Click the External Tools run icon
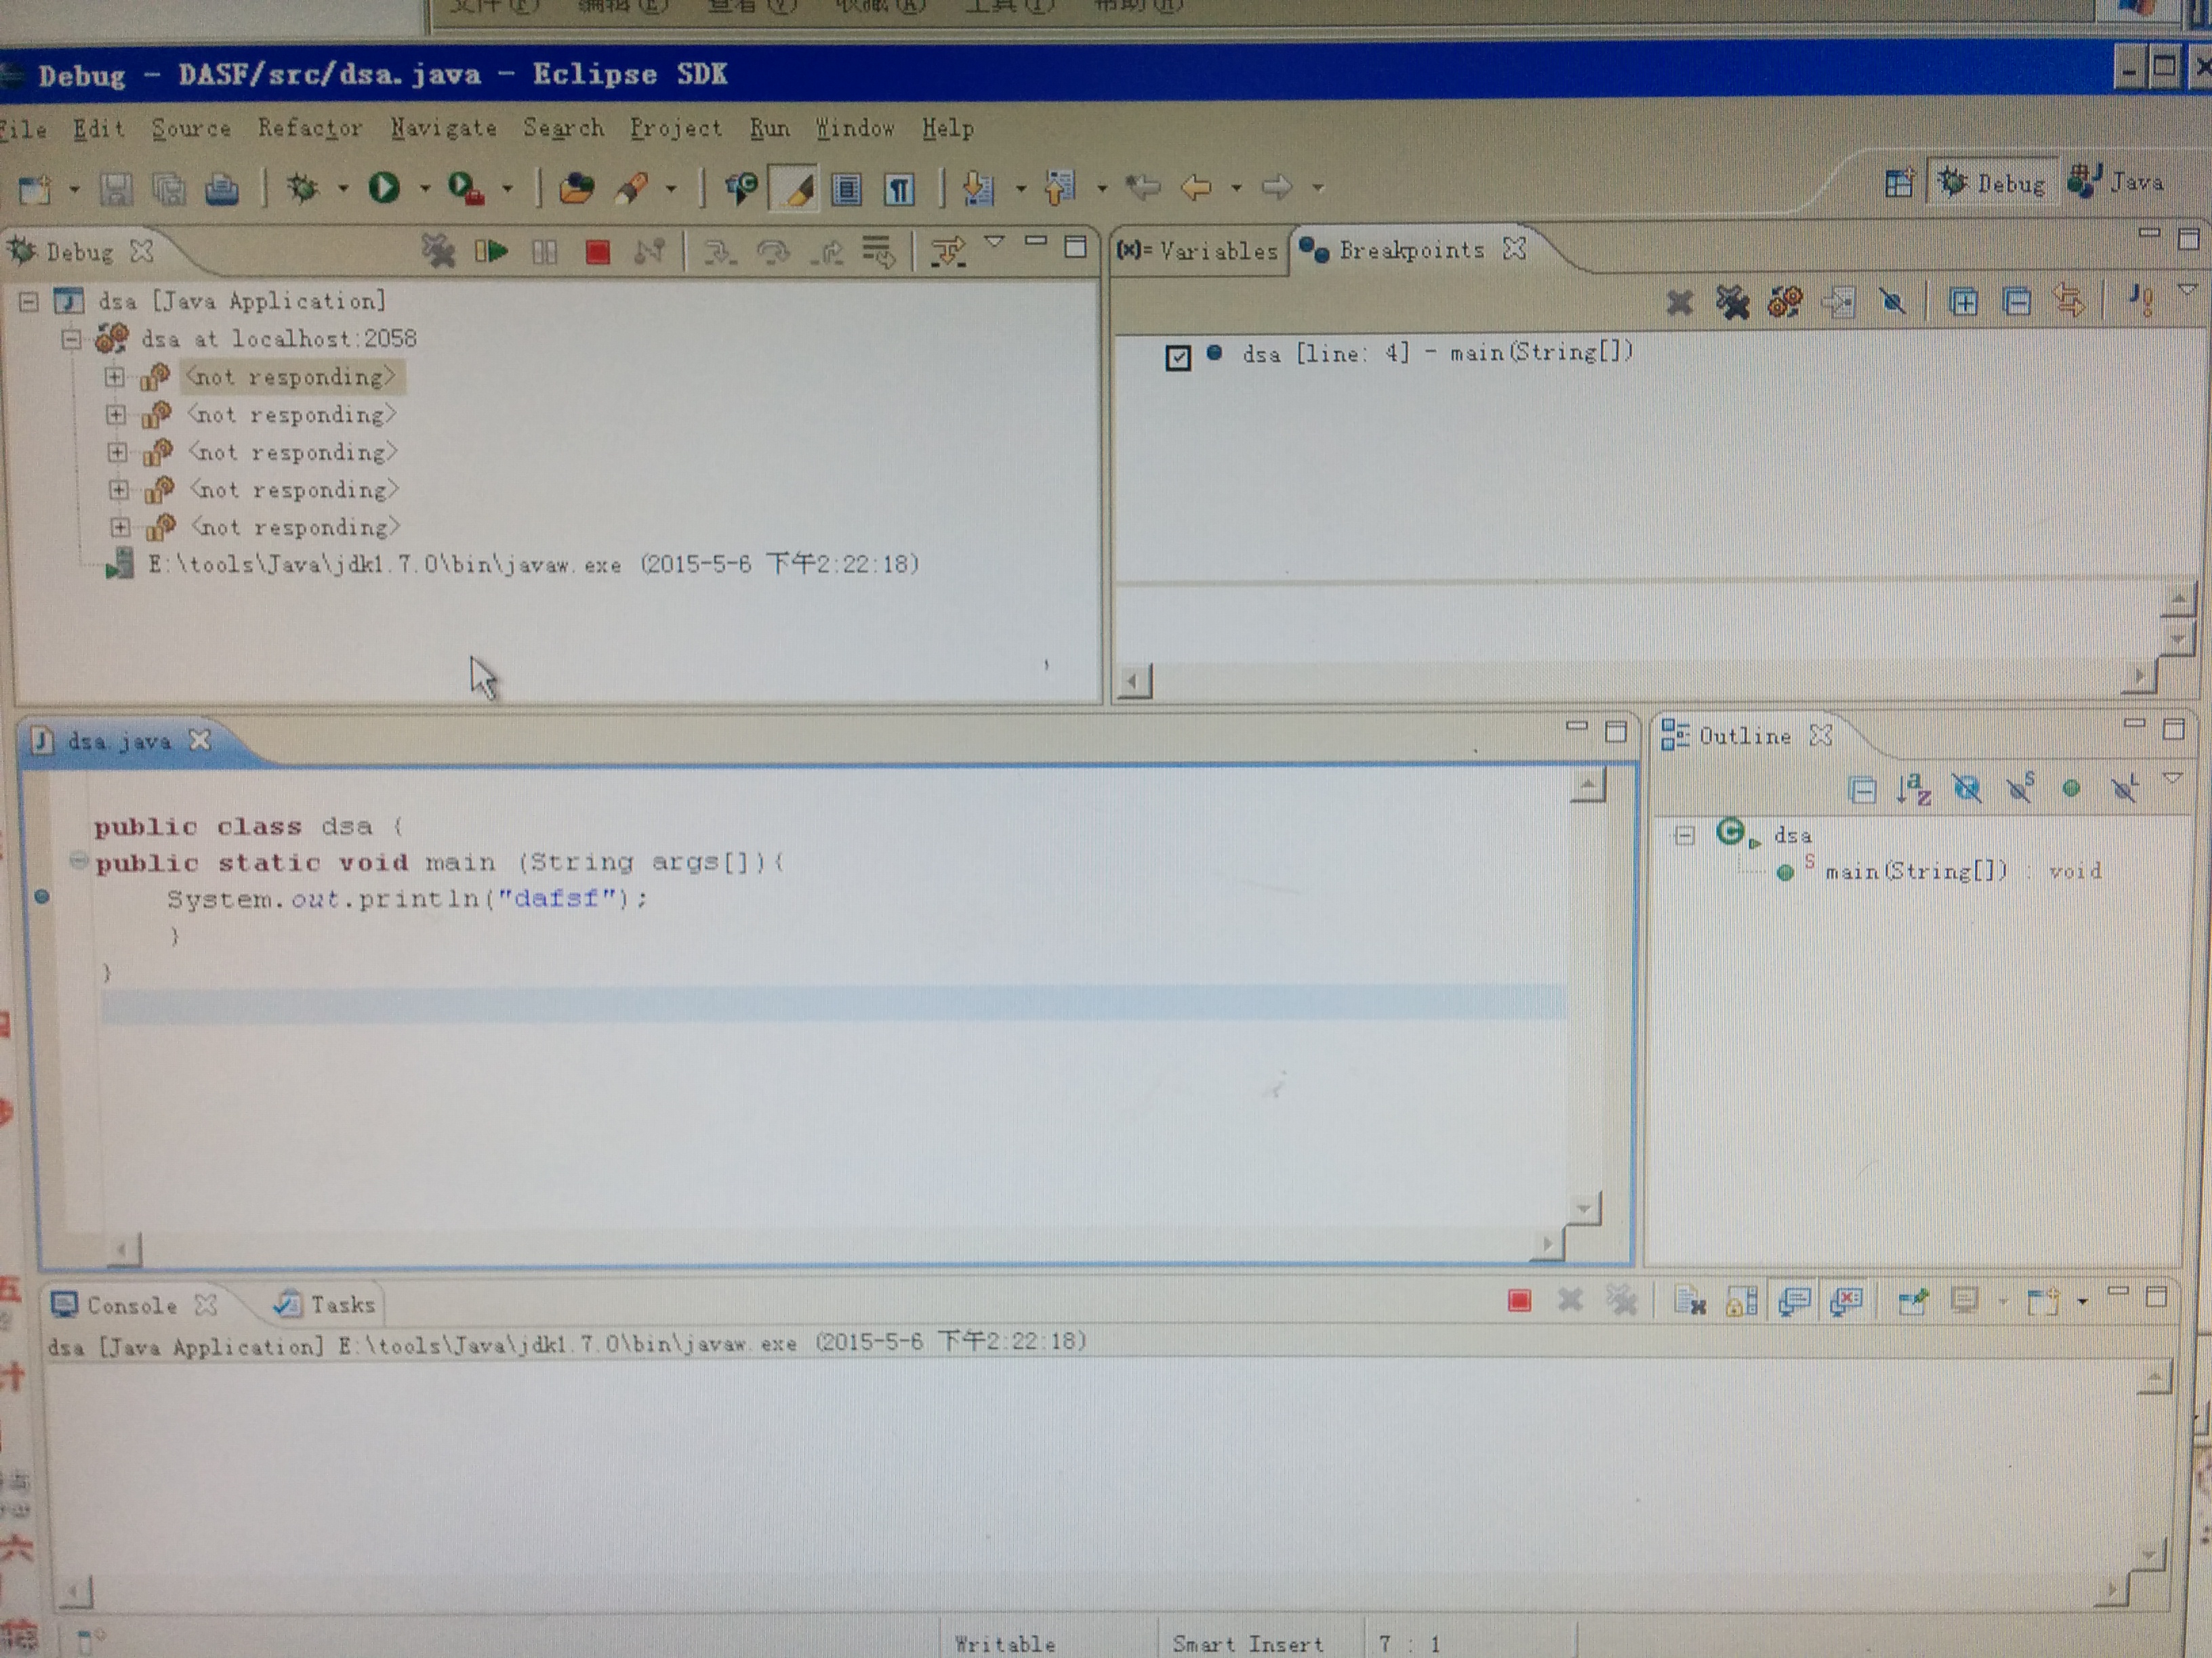Image resolution: width=2212 pixels, height=1658 pixels. click(x=466, y=187)
